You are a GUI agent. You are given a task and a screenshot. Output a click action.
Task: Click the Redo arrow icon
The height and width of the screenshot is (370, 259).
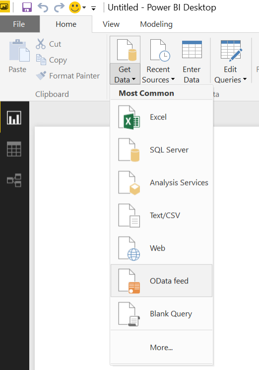click(x=59, y=7)
